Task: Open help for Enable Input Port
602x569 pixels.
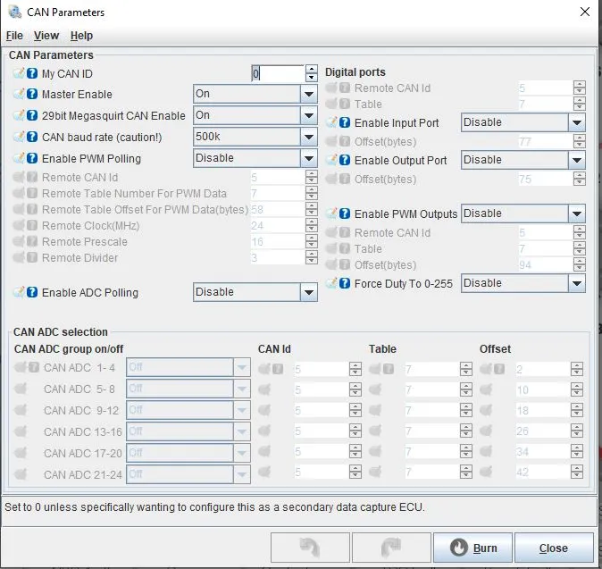Action: (345, 122)
